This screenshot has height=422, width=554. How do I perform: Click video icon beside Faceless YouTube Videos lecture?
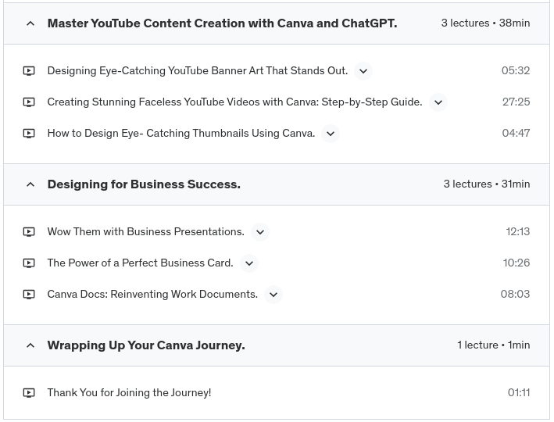(x=29, y=102)
